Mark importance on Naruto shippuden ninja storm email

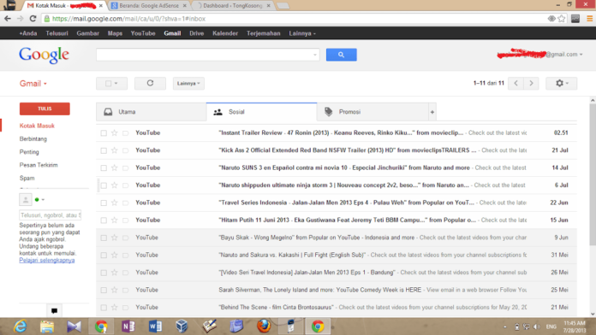point(125,185)
